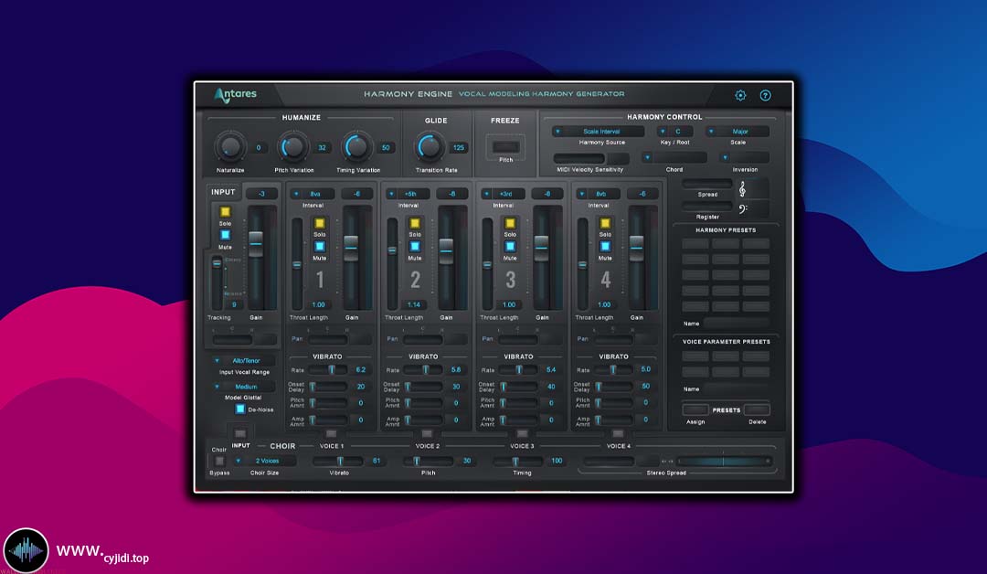Open the Inversion dropdown
The width and height of the screenshot is (987, 574).
(745, 157)
